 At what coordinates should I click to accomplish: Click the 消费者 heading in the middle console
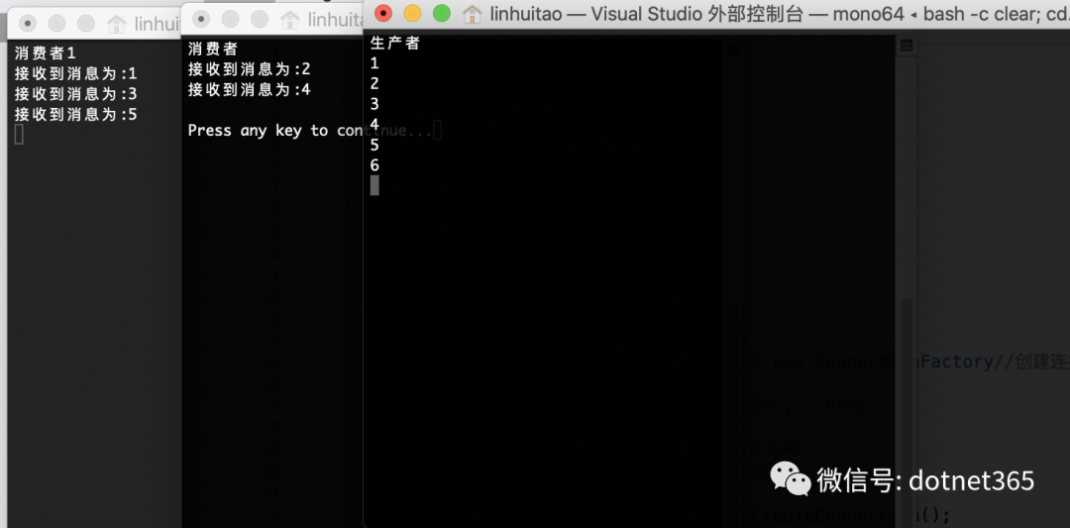(x=213, y=50)
